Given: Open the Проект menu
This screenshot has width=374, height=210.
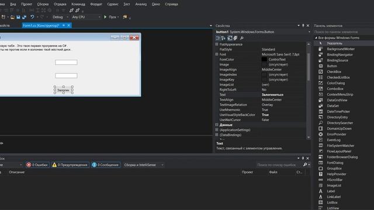Looking at the screenshot, I should point(26,4).
